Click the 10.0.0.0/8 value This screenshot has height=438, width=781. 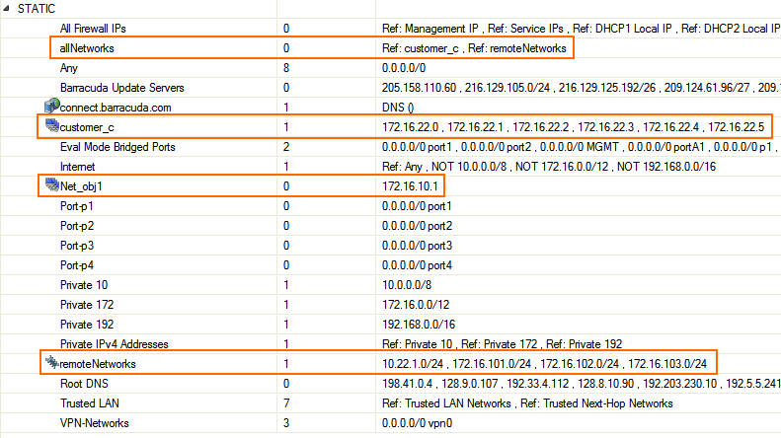coord(407,285)
